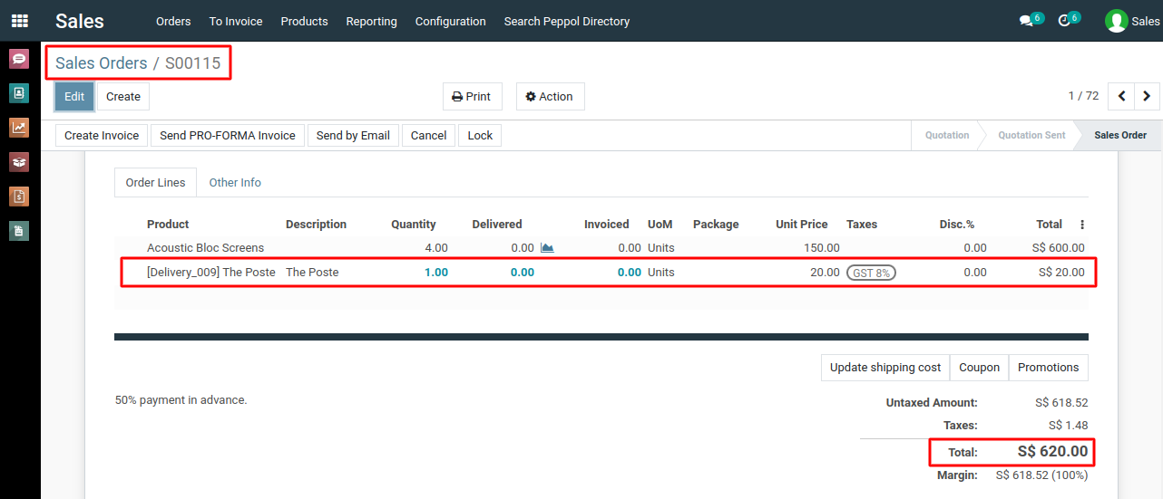Image resolution: width=1163 pixels, height=499 pixels.
Task: Click the 50% payment in advance note
Action: (181, 399)
